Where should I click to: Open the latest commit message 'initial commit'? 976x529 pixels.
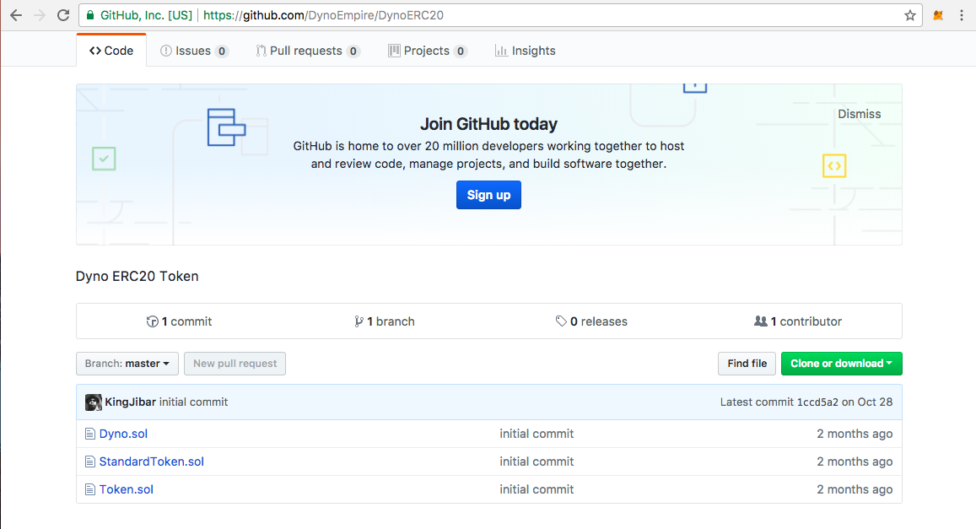tap(193, 402)
